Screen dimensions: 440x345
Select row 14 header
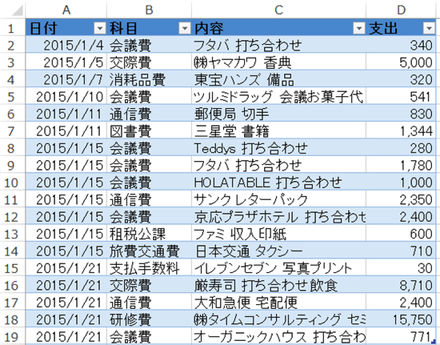pos(11,251)
